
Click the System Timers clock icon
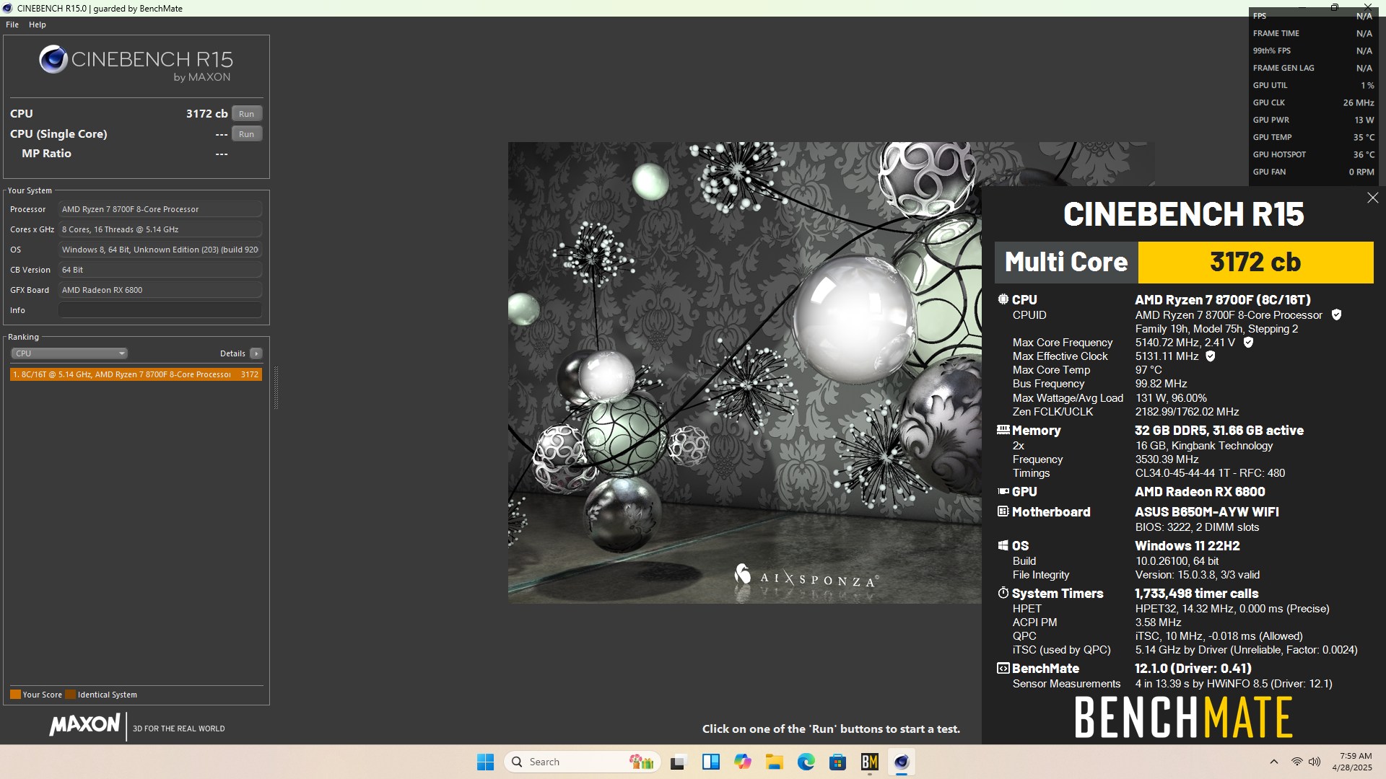click(x=1003, y=593)
